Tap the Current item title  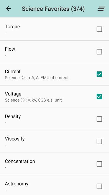[x=13, y=71]
